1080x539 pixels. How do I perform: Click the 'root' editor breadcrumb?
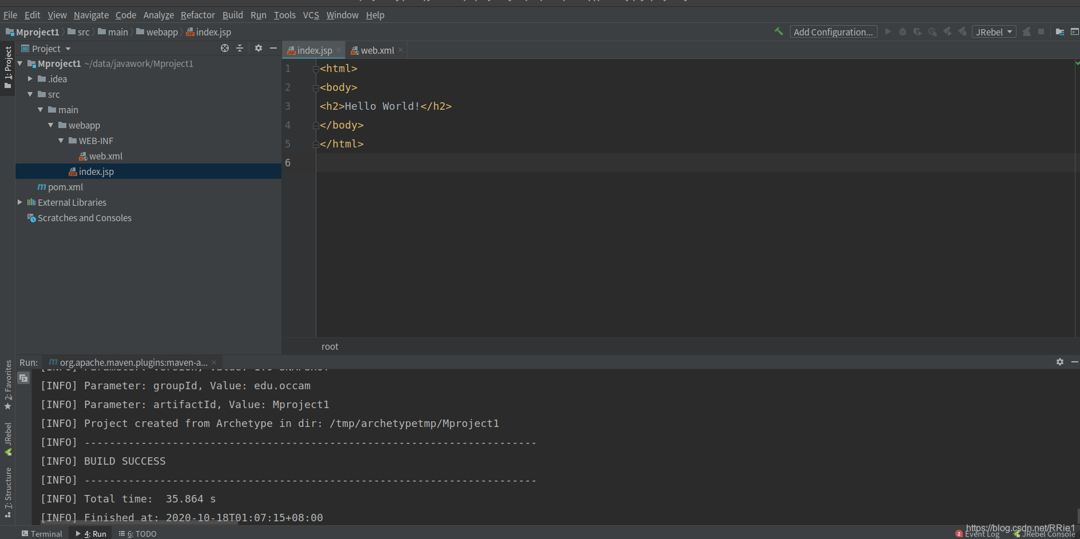click(329, 346)
